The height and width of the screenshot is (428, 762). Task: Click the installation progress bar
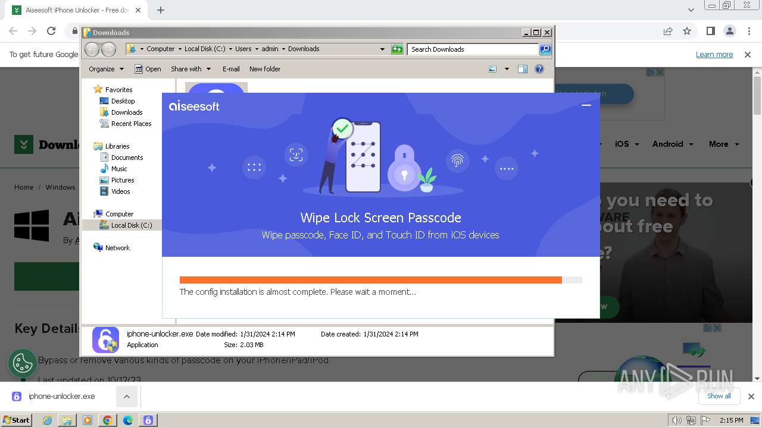click(381, 280)
